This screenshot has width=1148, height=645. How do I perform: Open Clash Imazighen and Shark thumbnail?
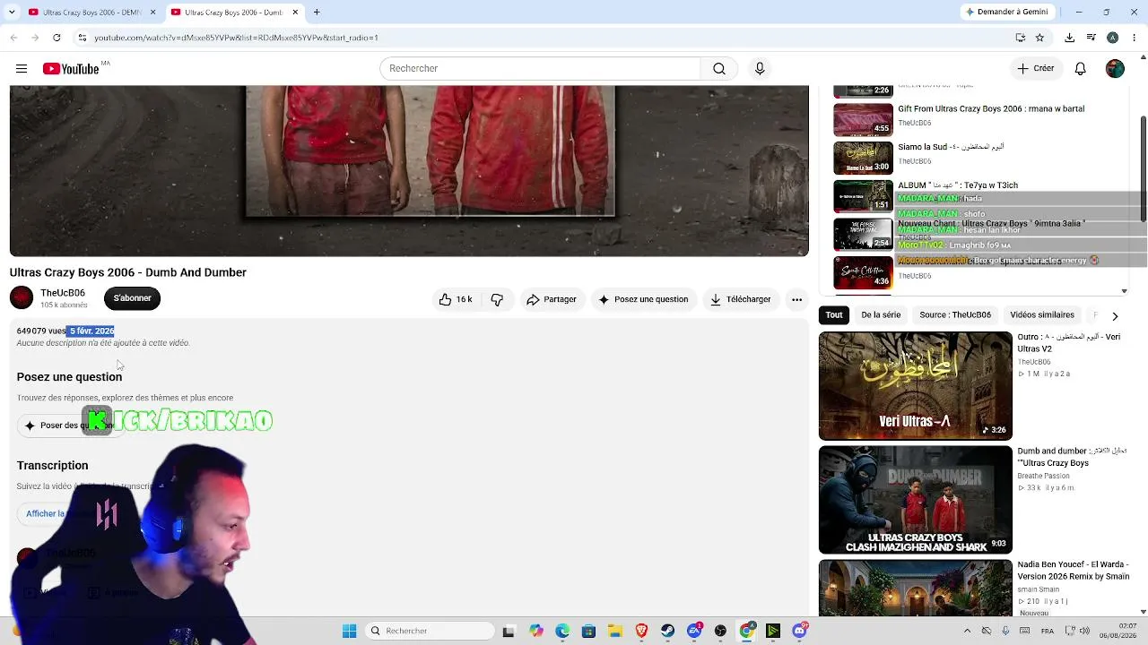915,500
